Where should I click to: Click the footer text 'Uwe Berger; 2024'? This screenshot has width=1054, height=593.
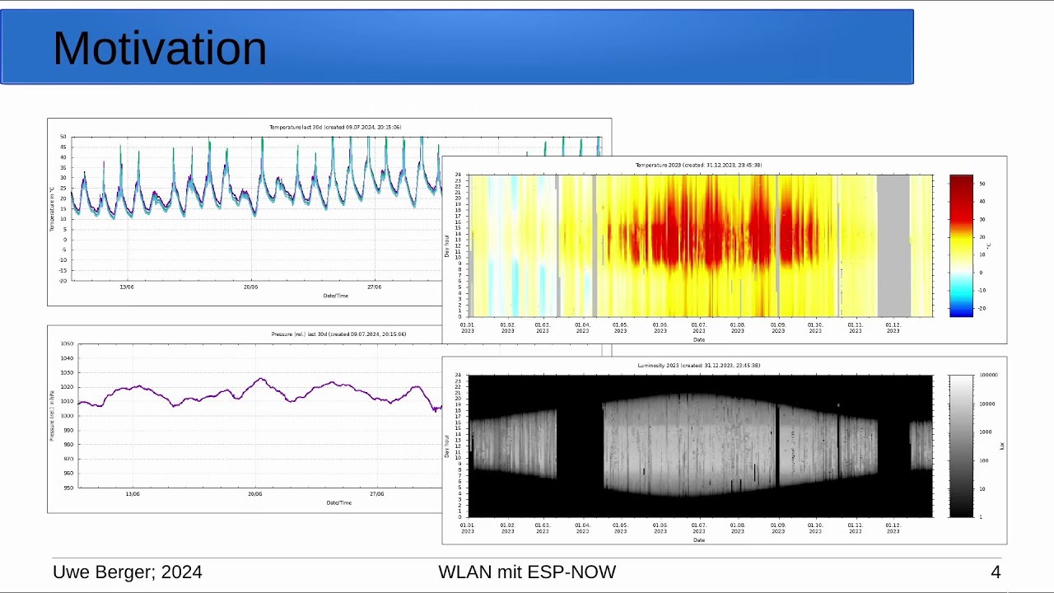[128, 572]
